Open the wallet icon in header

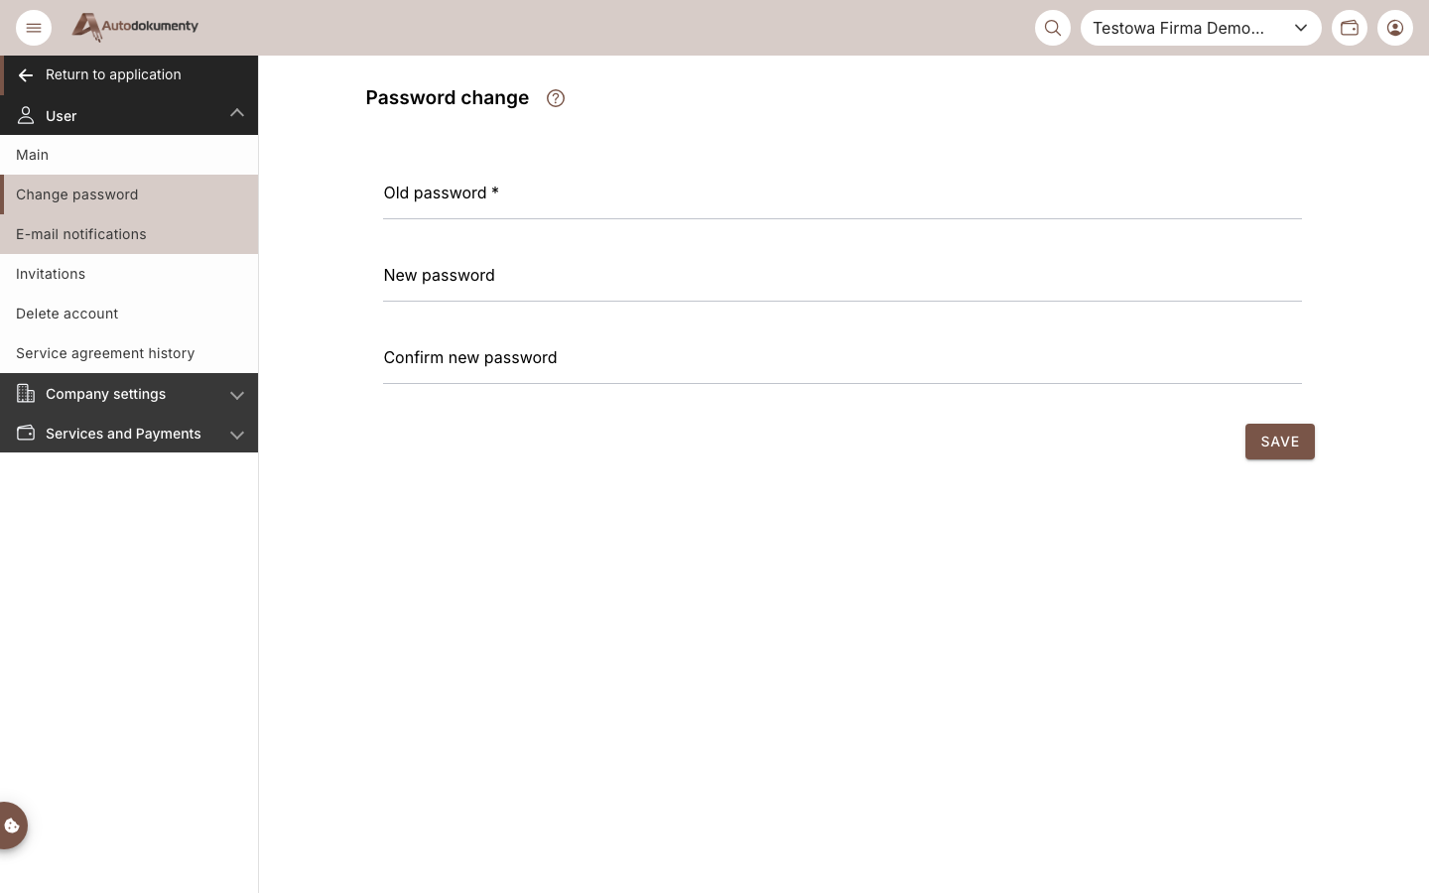[x=1350, y=28]
